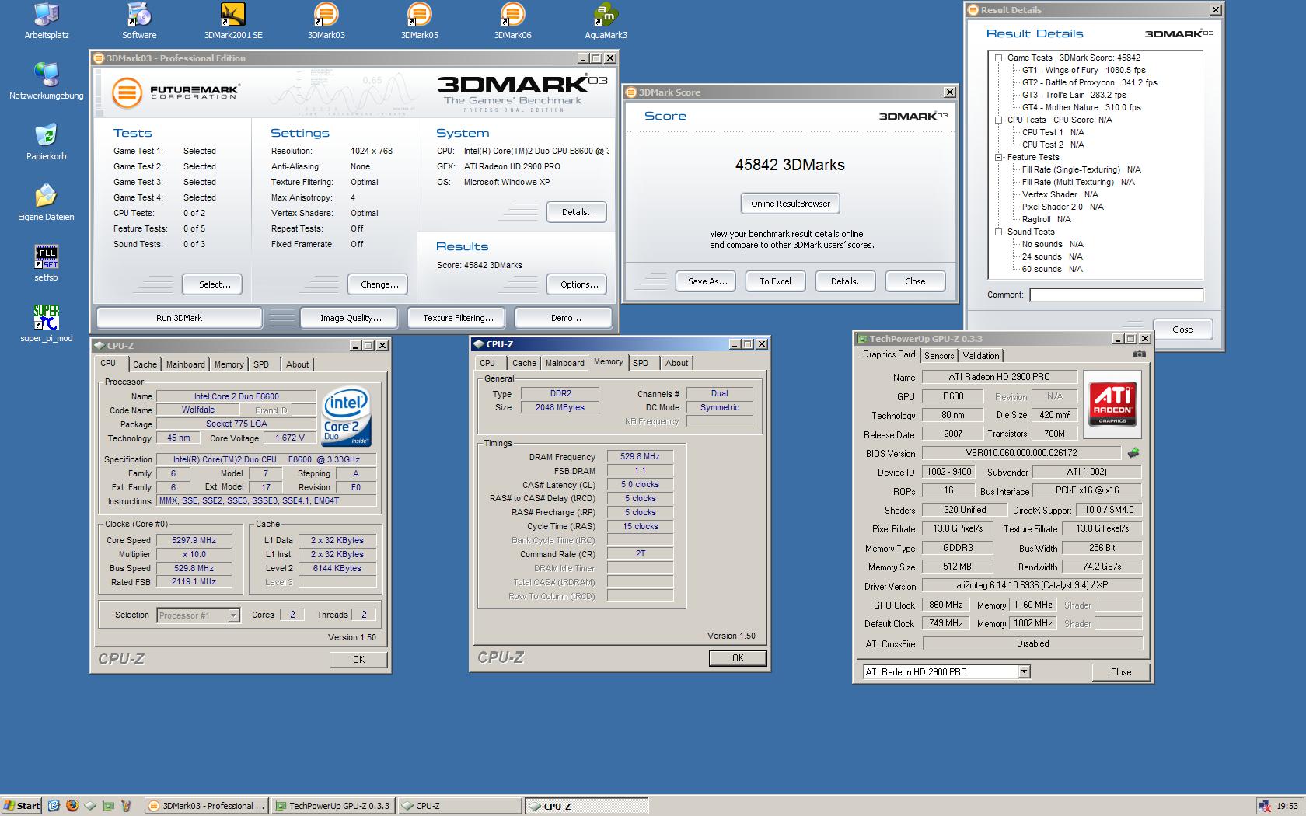This screenshot has width=1306, height=816.
Task: Click the Image Quality... button
Action: pyautogui.click(x=351, y=318)
